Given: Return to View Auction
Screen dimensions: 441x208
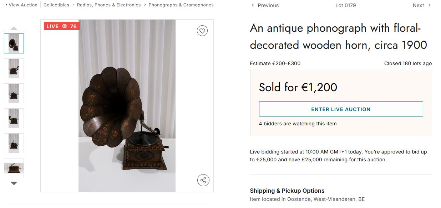Looking at the screenshot, I should click(x=21, y=5).
